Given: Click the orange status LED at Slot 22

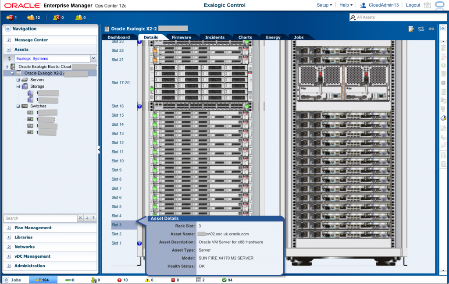Looking at the screenshot, I should [x=155, y=51].
